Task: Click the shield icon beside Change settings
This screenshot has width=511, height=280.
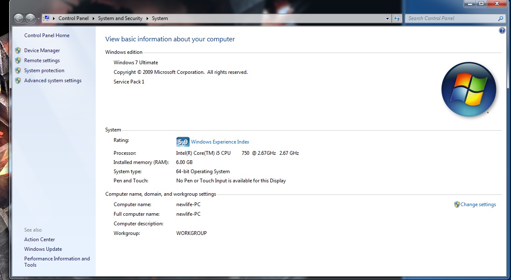Action: (x=457, y=204)
